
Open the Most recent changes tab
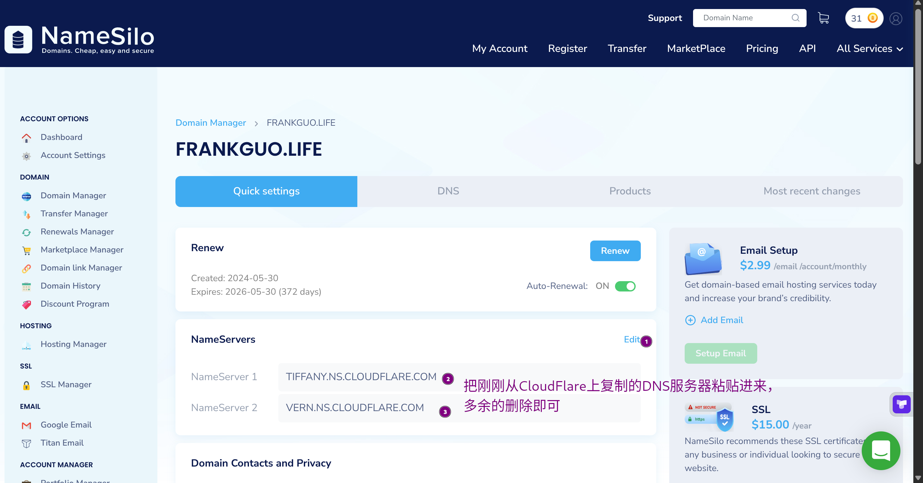point(811,191)
